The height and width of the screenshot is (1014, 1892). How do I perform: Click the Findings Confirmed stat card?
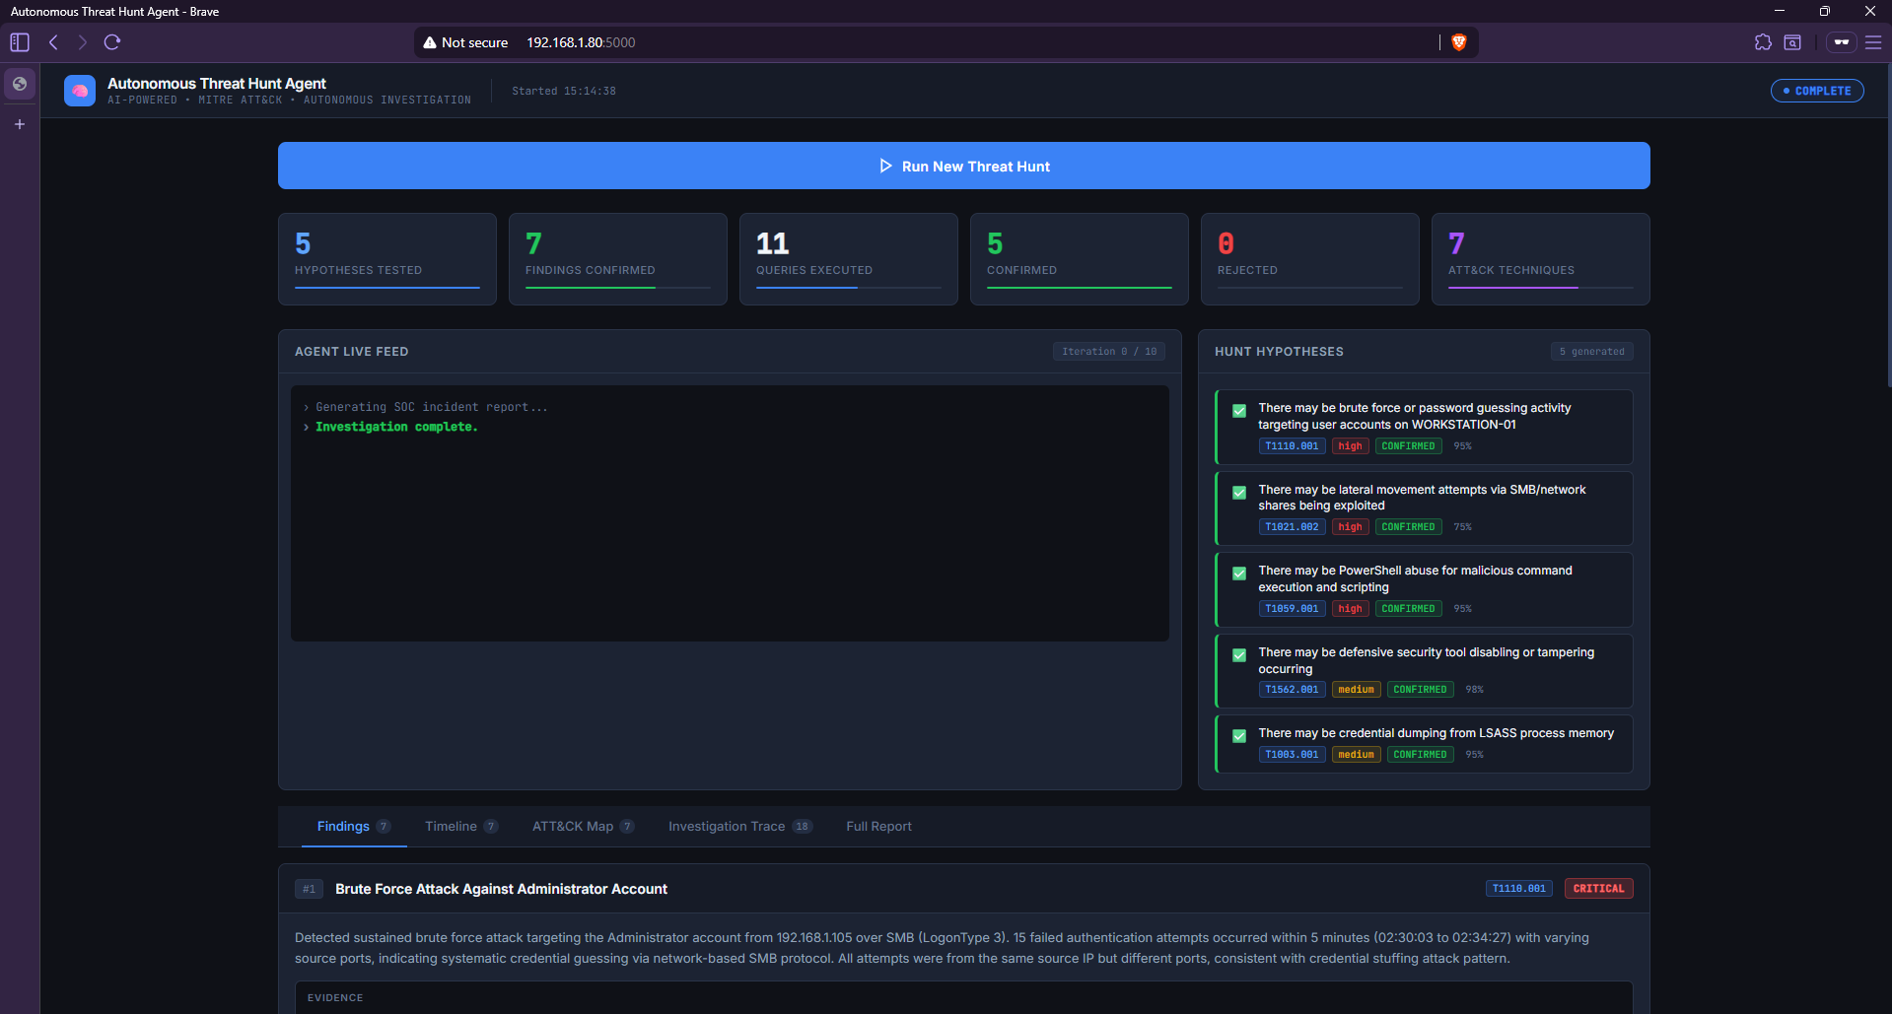(618, 259)
